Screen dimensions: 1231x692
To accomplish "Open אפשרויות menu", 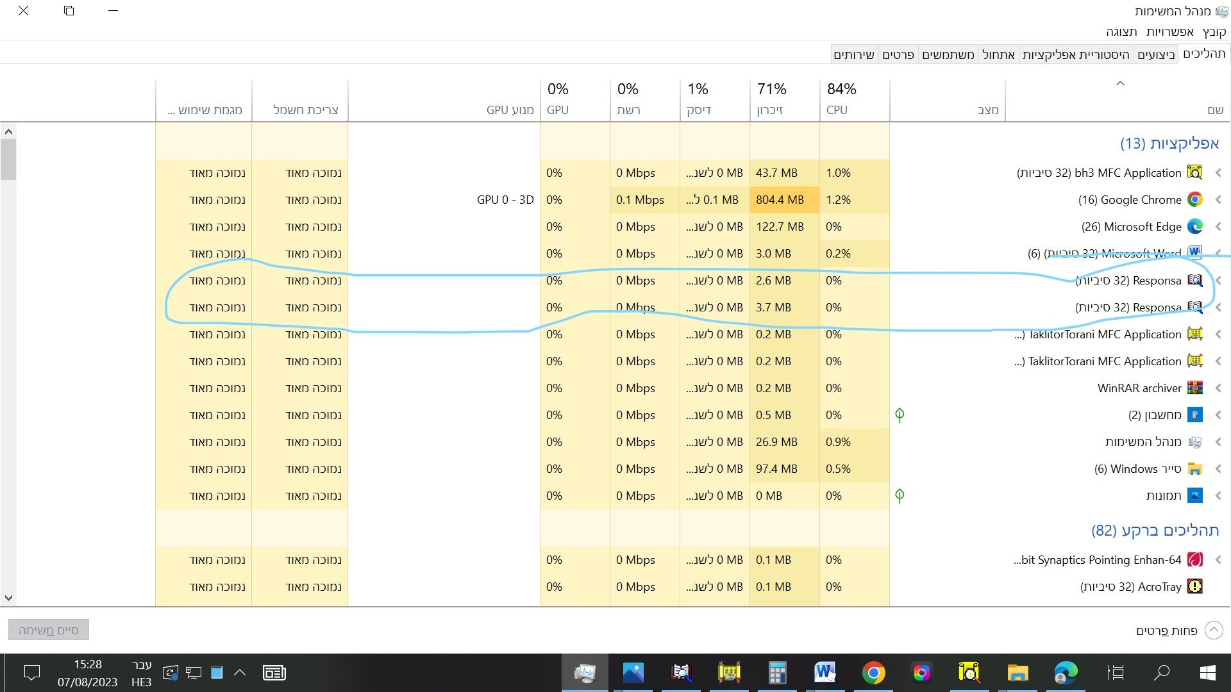I will pos(1169,31).
